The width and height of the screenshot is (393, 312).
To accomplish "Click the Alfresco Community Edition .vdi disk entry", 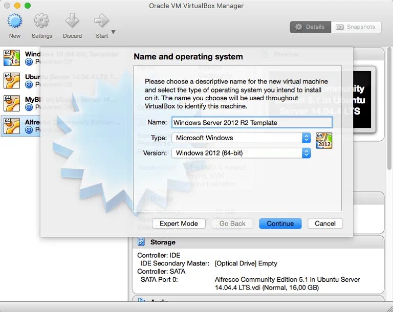I will pos(287,283).
